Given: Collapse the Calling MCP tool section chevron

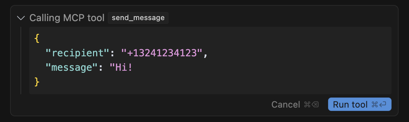Looking at the screenshot, I should click(x=21, y=18).
